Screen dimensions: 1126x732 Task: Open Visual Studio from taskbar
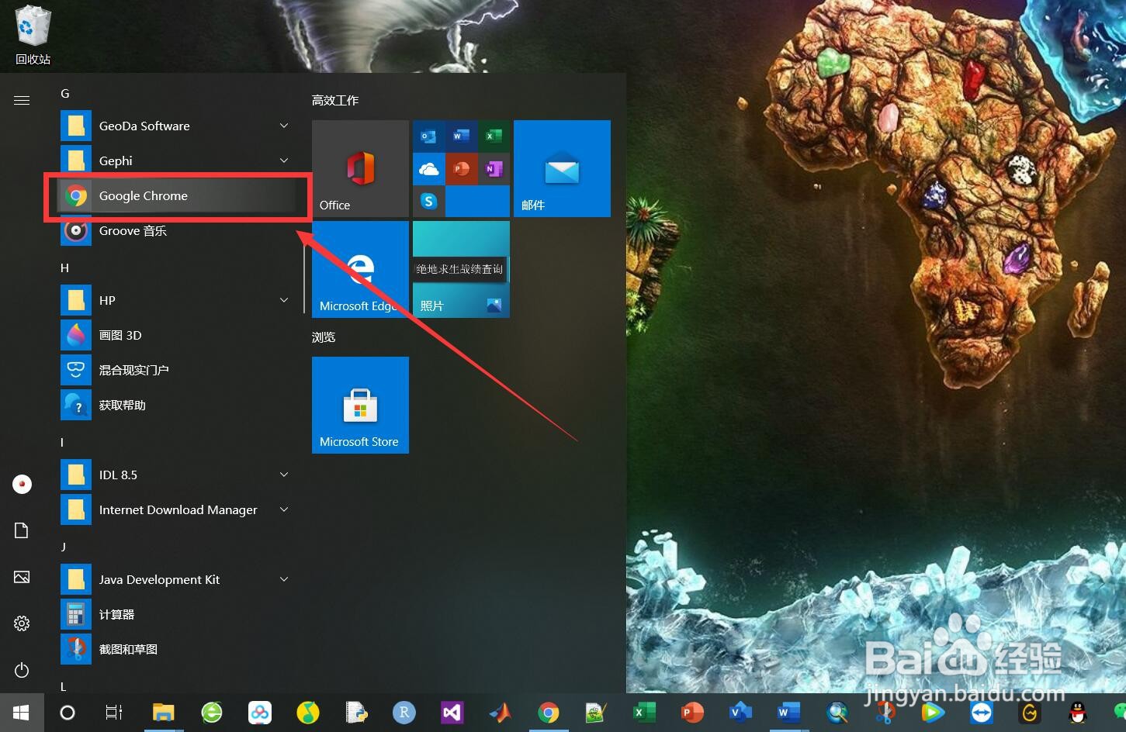tap(452, 712)
